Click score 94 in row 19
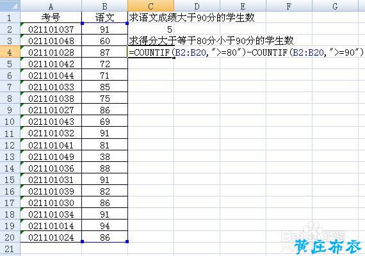The width and height of the screenshot is (365, 256). click(104, 225)
